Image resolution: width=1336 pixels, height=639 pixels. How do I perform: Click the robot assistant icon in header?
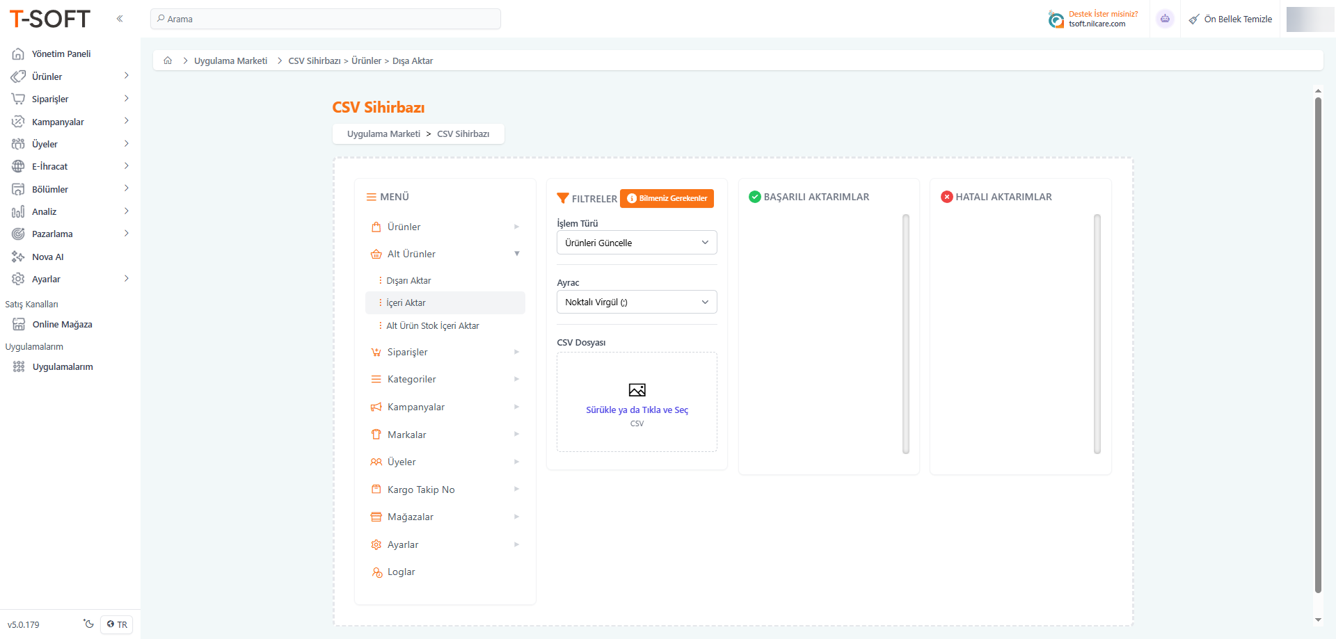click(x=1165, y=19)
